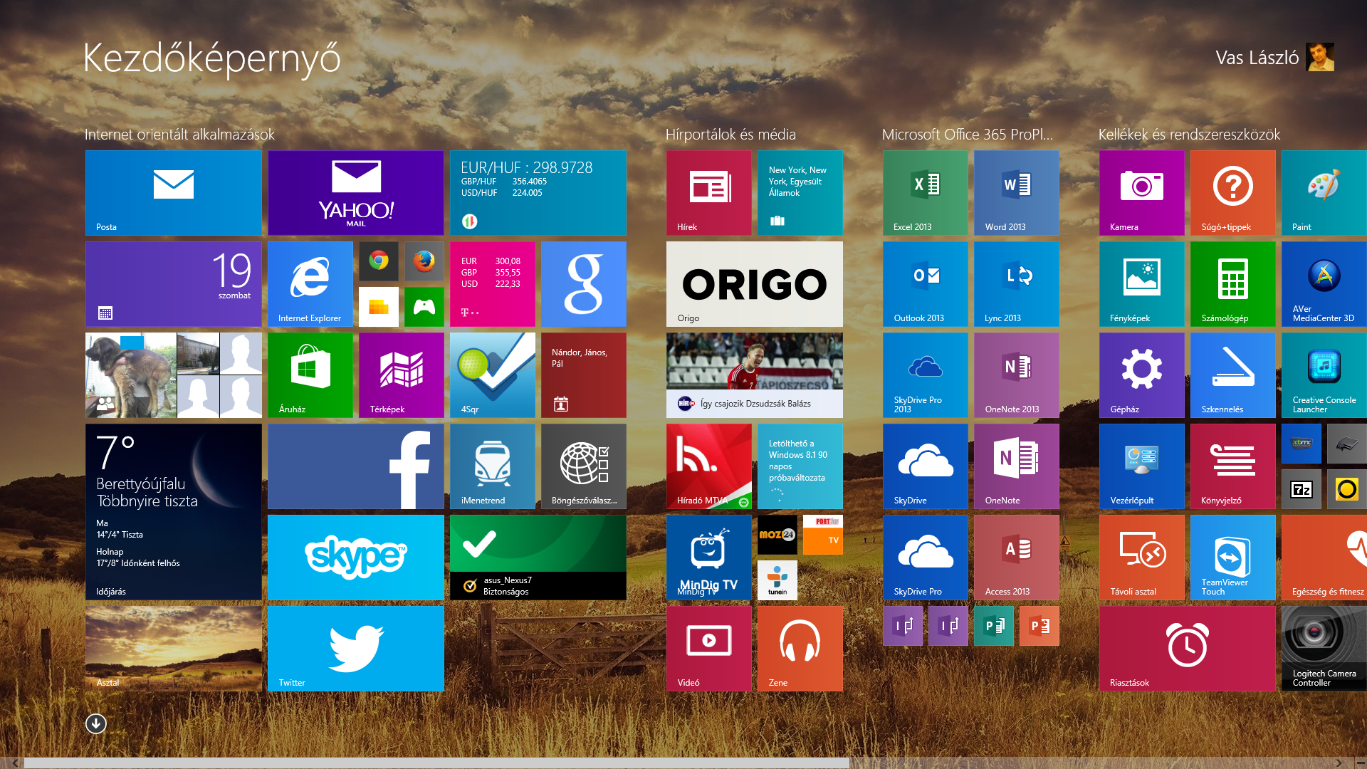Open the Hírek news tile
This screenshot has width=1367, height=769.
708,193
